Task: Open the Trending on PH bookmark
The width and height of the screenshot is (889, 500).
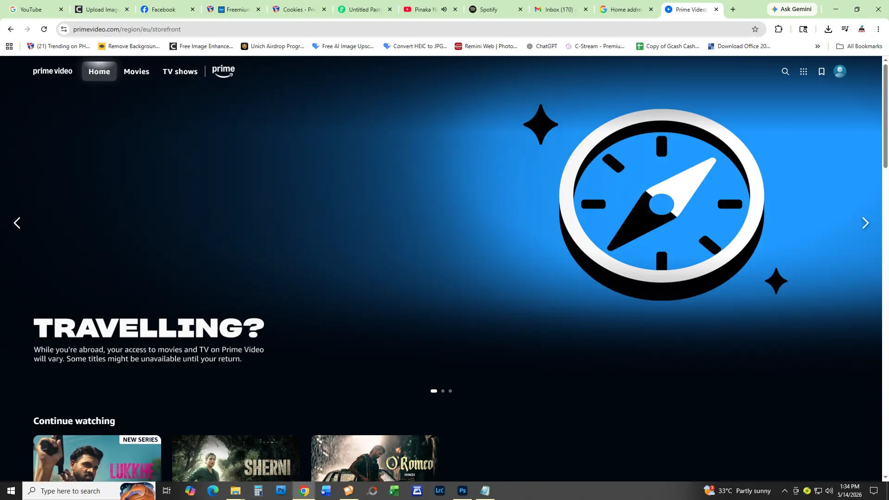Action: click(x=58, y=46)
